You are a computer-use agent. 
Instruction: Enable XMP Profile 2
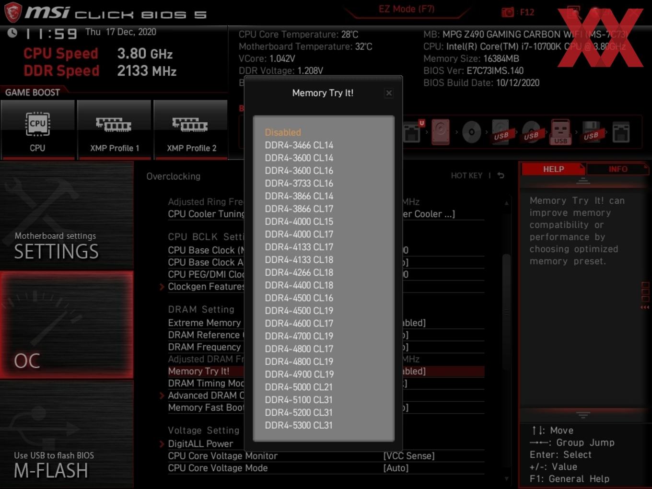(x=191, y=129)
